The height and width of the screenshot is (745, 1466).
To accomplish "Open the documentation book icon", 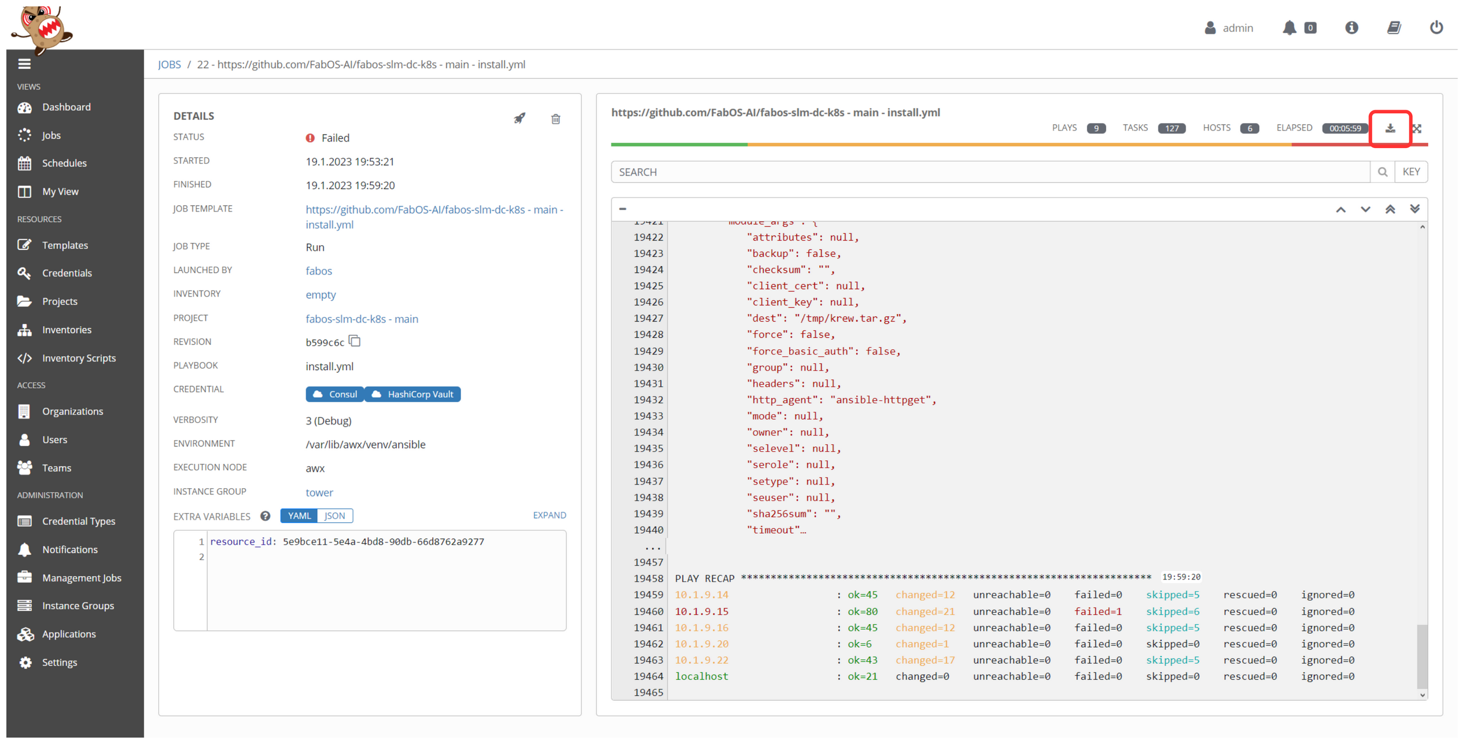I will tap(1394, 27).
